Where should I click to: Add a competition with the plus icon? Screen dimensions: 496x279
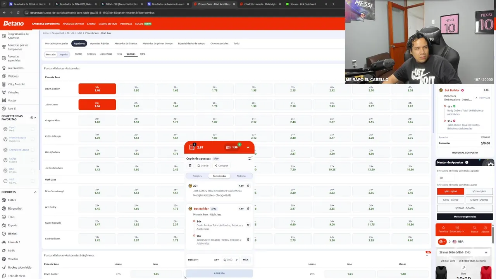point(32,117)
